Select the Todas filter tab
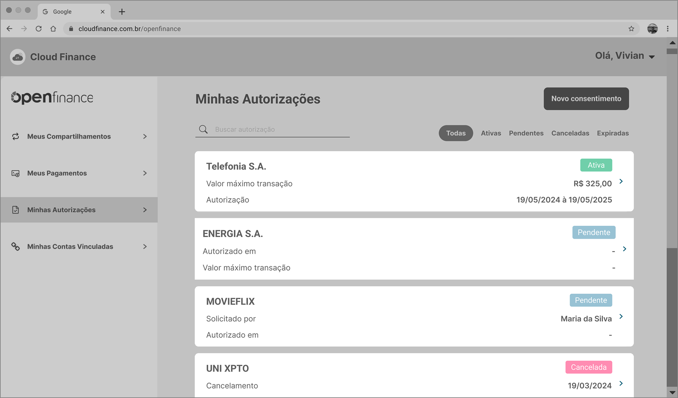This screenshot has height=398, width=678. (x=456, y=133)
